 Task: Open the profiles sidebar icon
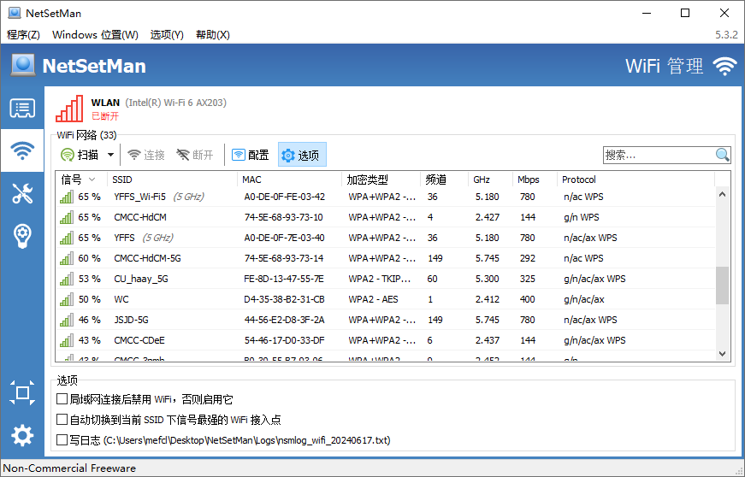pos(22,109)
